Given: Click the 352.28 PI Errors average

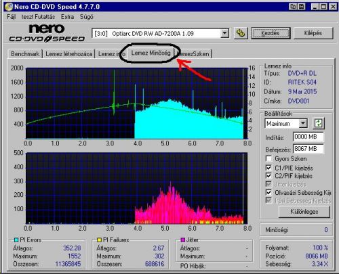Looking at the screenshot, I should pyautogui.click(x=72, y=248).
